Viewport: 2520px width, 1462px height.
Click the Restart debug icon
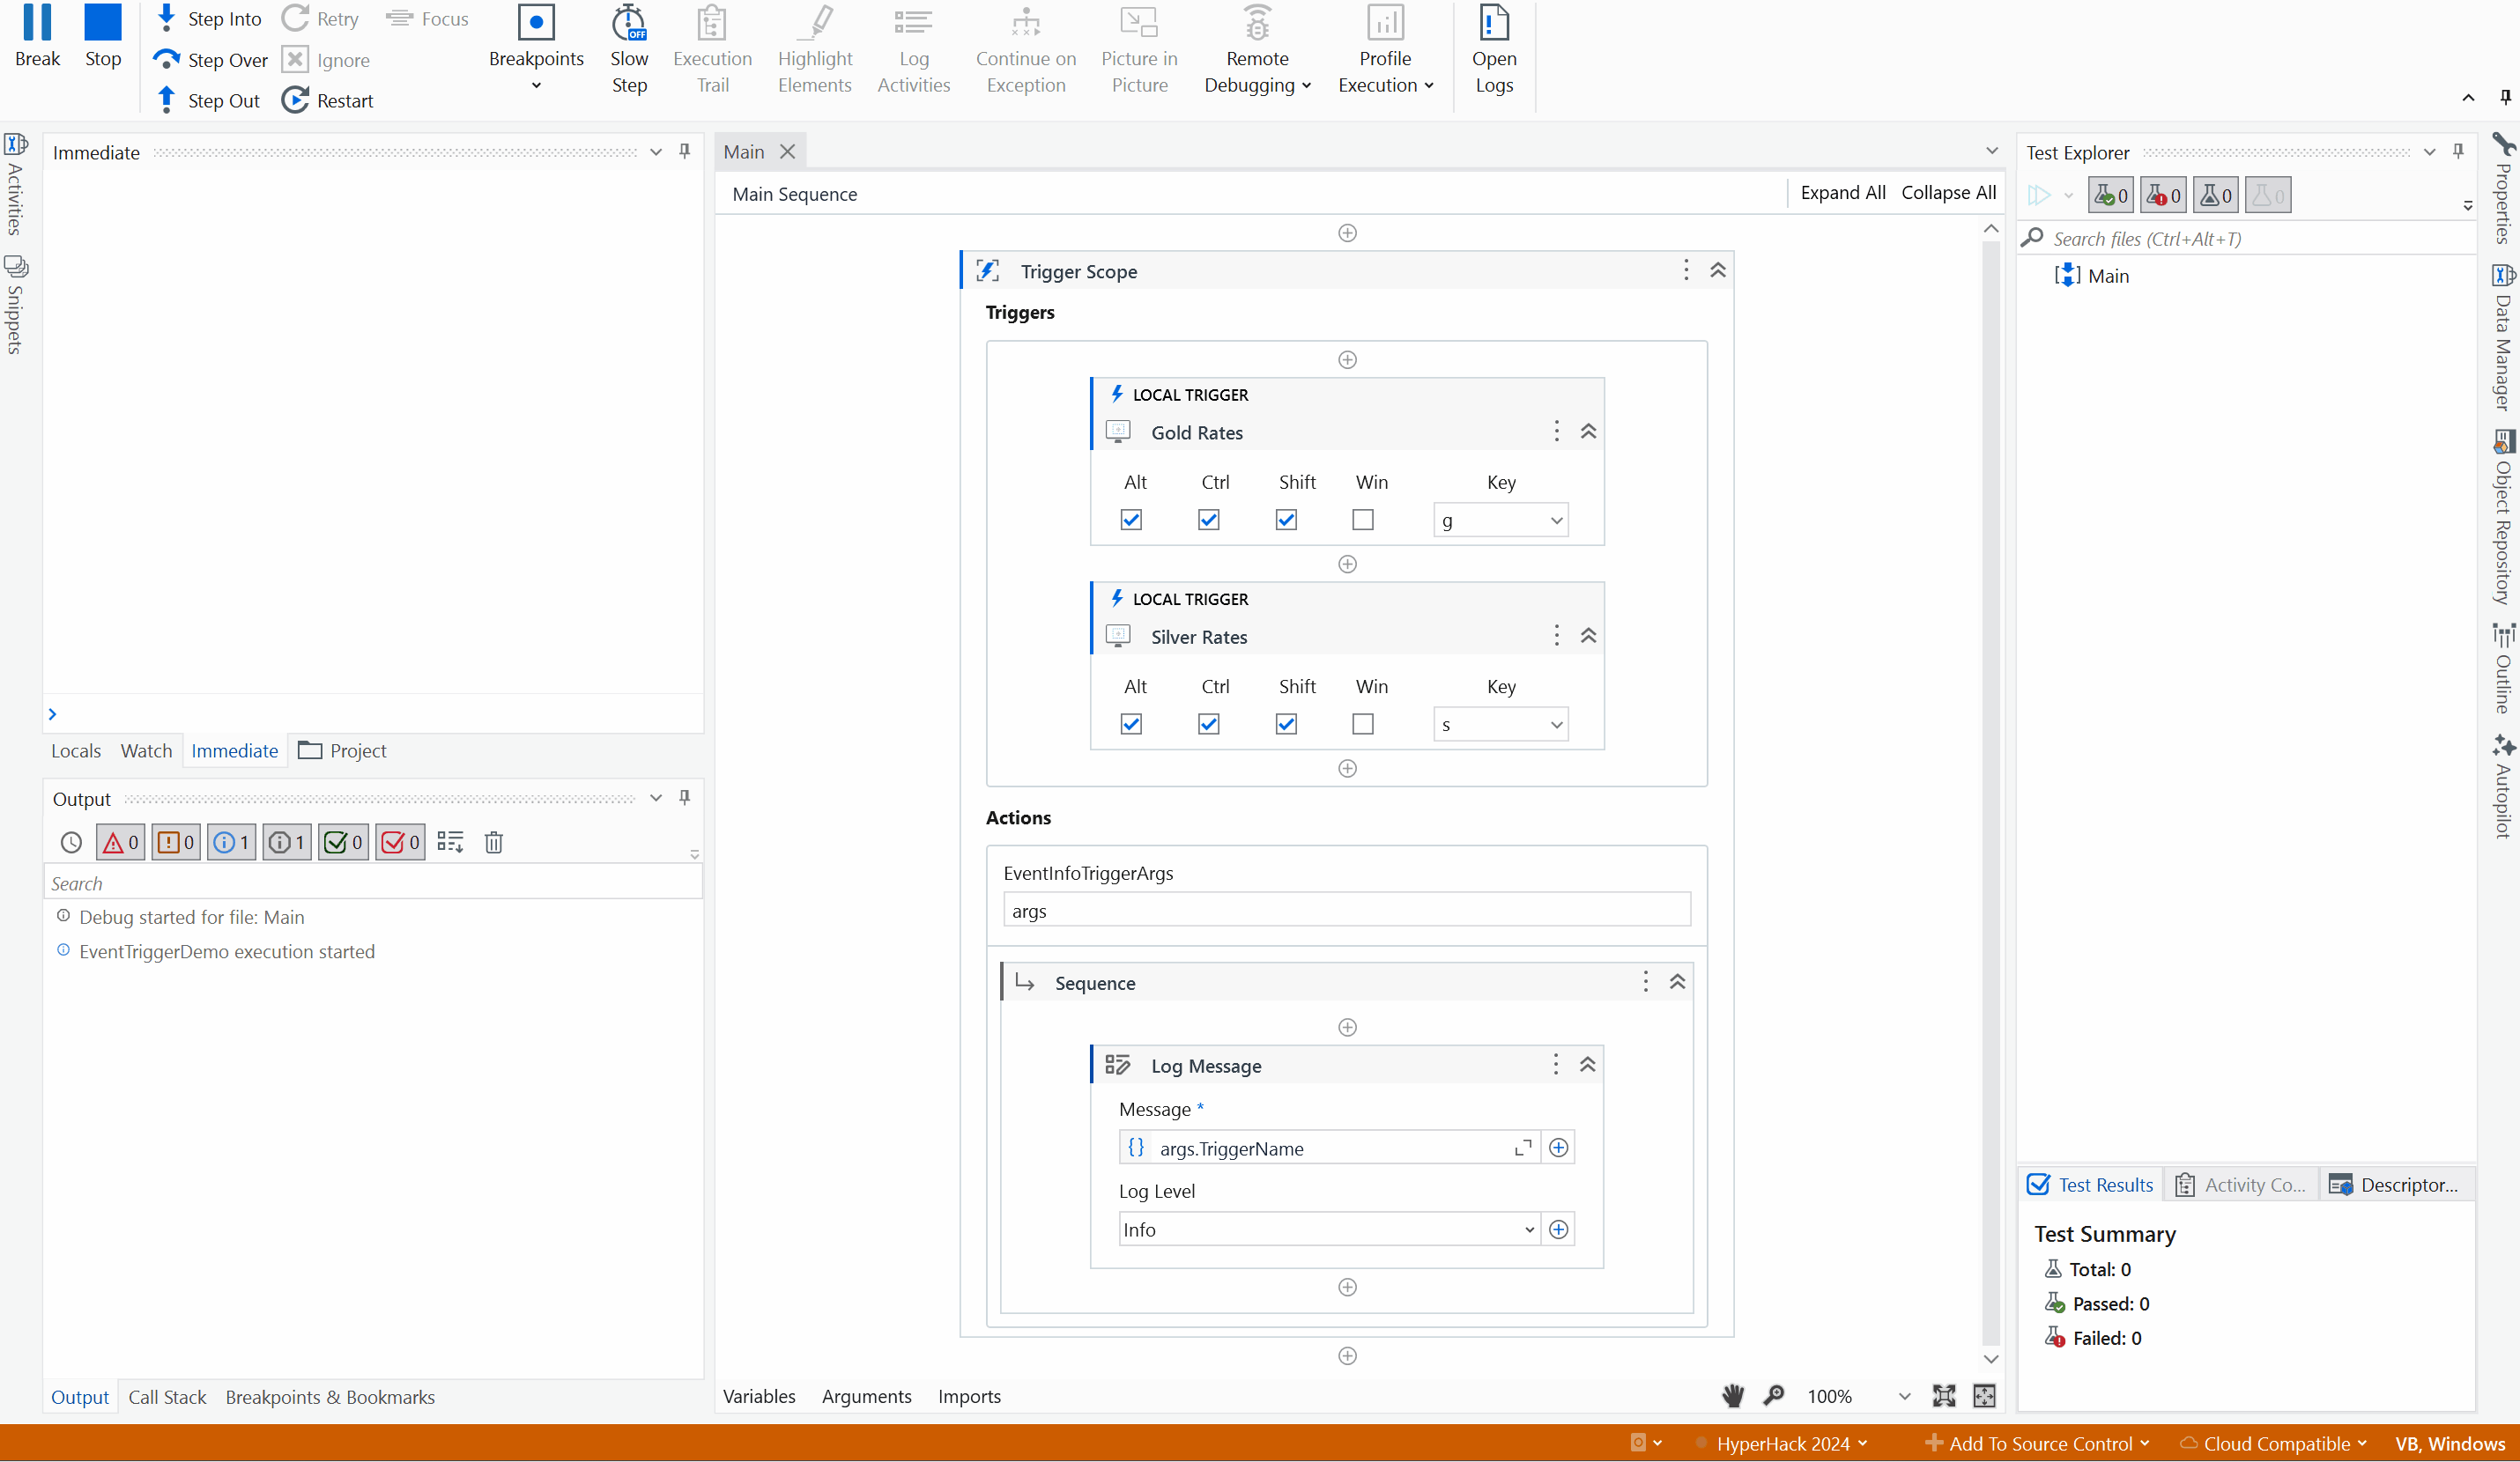click(x=327, y=101)
